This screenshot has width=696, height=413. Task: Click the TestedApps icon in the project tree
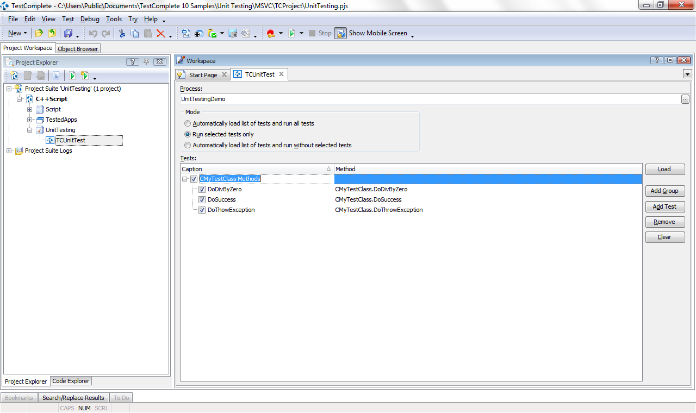40,120
